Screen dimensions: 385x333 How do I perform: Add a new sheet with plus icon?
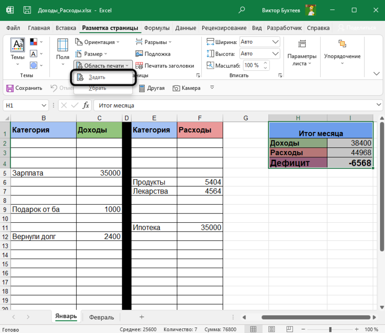coord(142,317)
